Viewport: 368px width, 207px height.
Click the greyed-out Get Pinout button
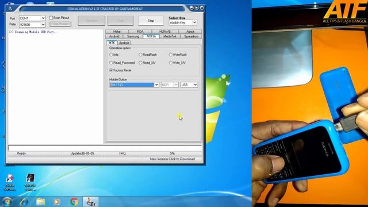[x=60, y=24]
